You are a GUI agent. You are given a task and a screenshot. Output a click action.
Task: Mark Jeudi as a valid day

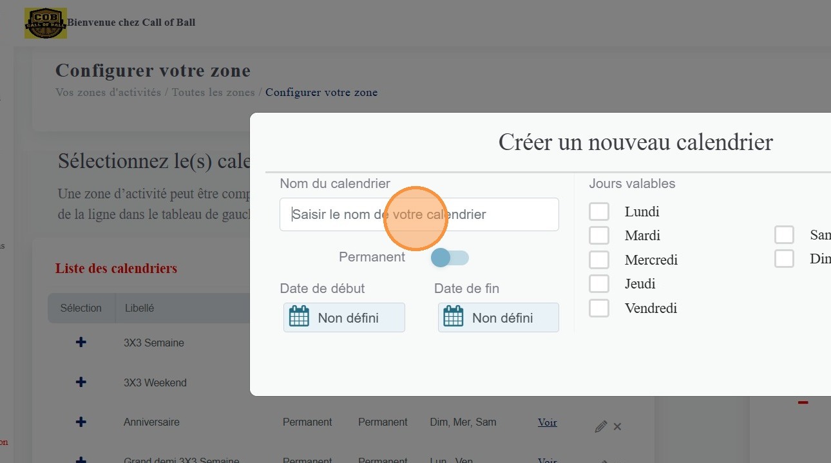pos(599,283)
